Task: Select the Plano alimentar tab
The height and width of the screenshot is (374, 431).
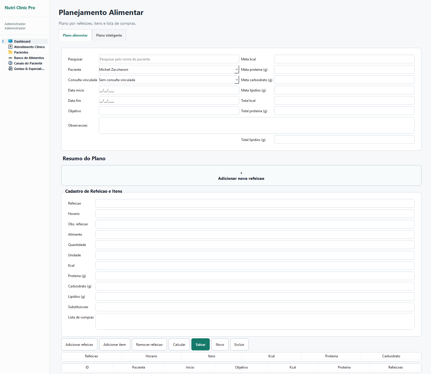Action: (75, 35)
